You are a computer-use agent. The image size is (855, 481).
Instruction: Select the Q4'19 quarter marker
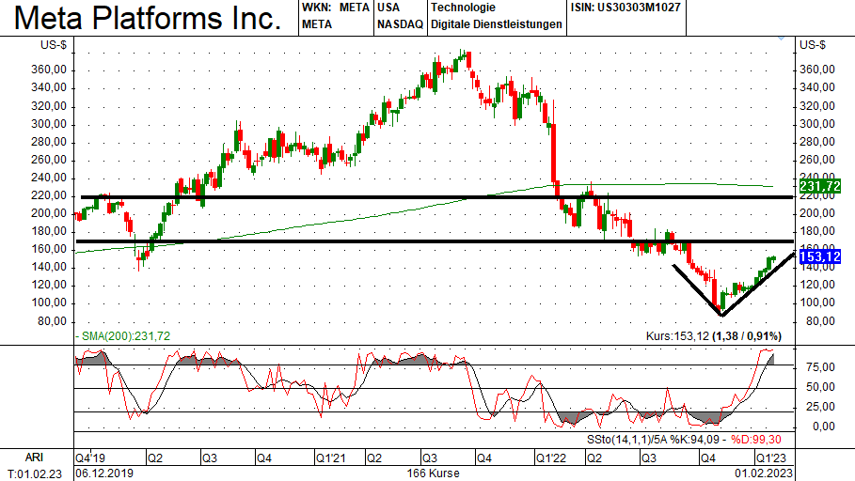90,458
